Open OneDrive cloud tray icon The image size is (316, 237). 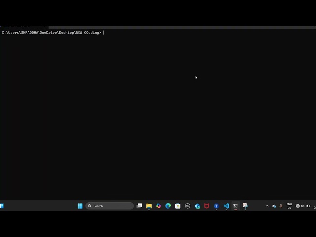click(274, 206)
